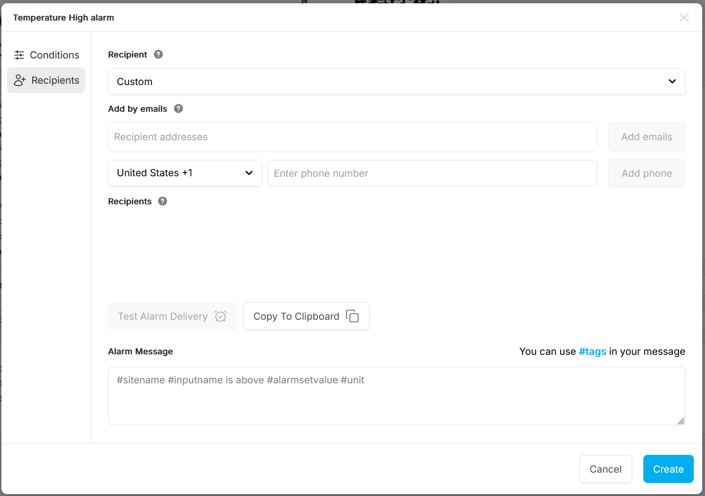Viewport: 705px width, 496px height.
Task: Open the United States +1 country code dropdown
Action: (185, 173)
